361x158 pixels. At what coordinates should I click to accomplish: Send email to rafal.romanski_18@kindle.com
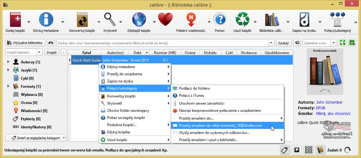coord(227,126)
